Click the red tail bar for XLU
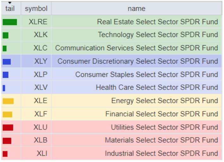 pyautogui.click(x=8, y=128)
